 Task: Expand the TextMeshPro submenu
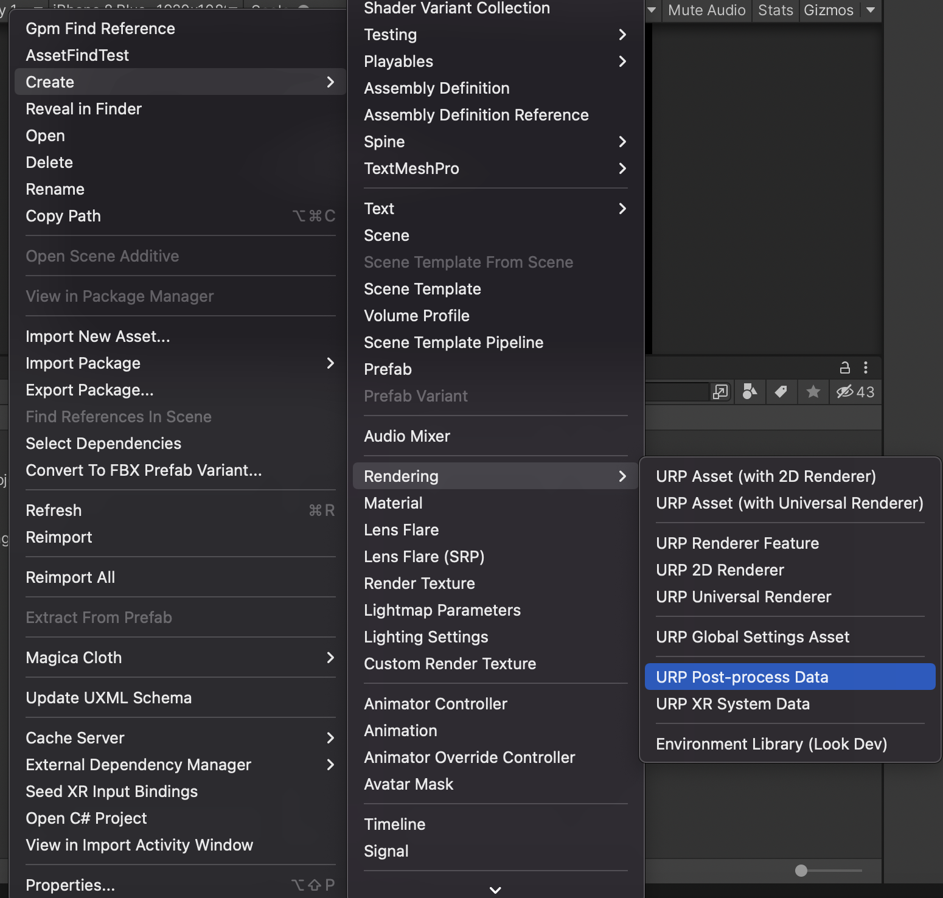coord(495,169)
